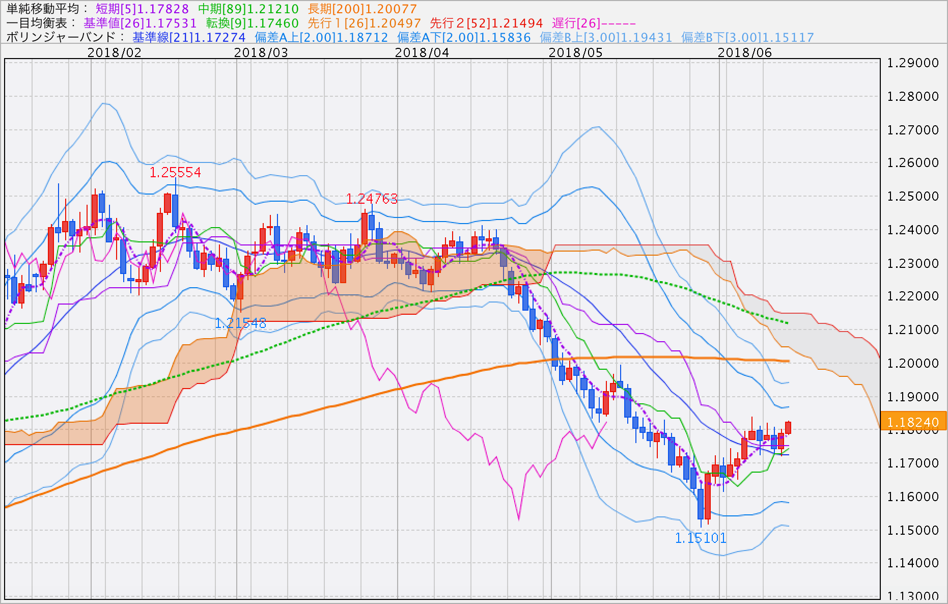
Task: Click the 1.27000 price axis label
Action: [913, 130]
